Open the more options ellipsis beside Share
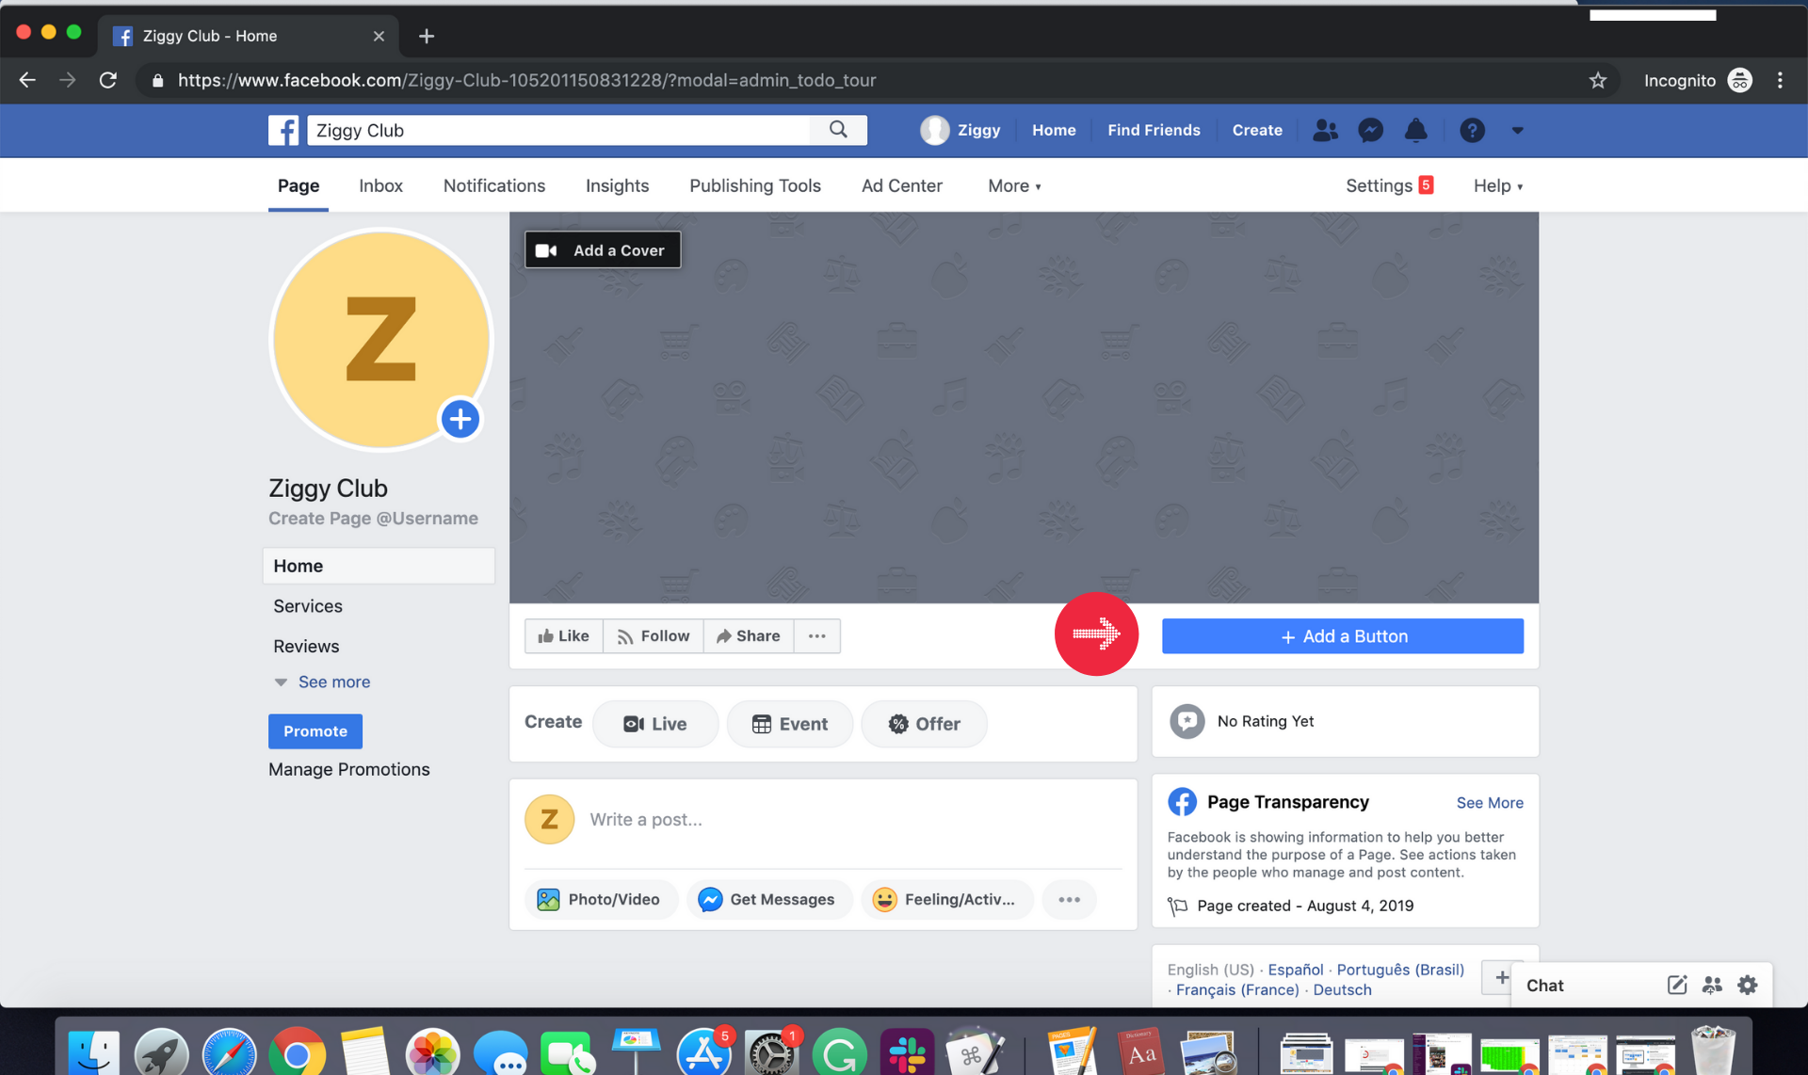The height and width of the screenshot is (1075, 1808). [817, 636]
